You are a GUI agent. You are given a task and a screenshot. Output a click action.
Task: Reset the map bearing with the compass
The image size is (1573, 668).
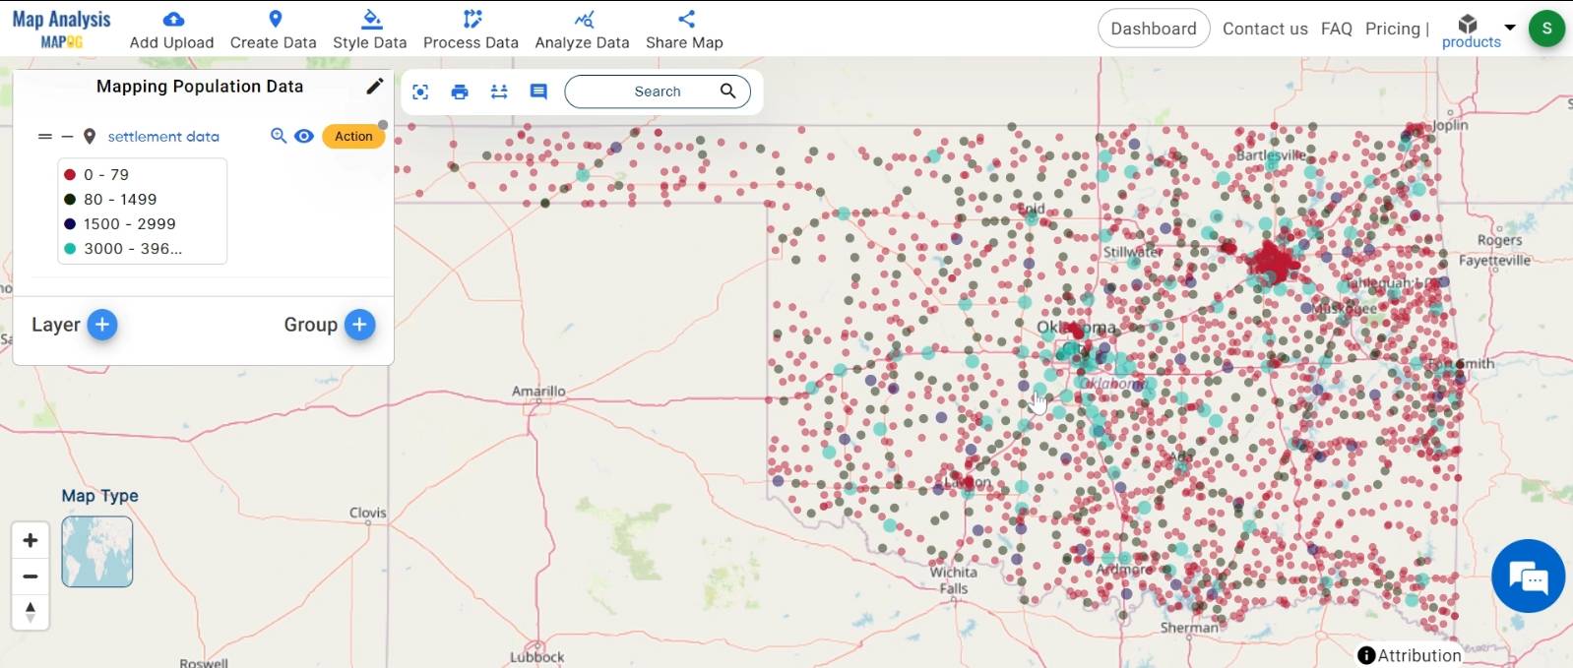[x=31, y=612]
